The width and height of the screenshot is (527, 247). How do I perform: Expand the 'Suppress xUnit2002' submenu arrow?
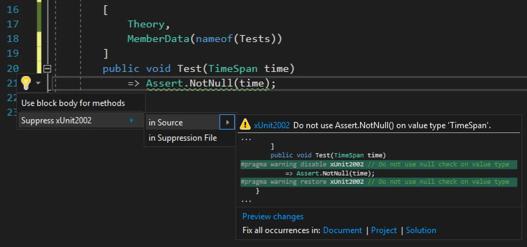click(x=131, y=121)
